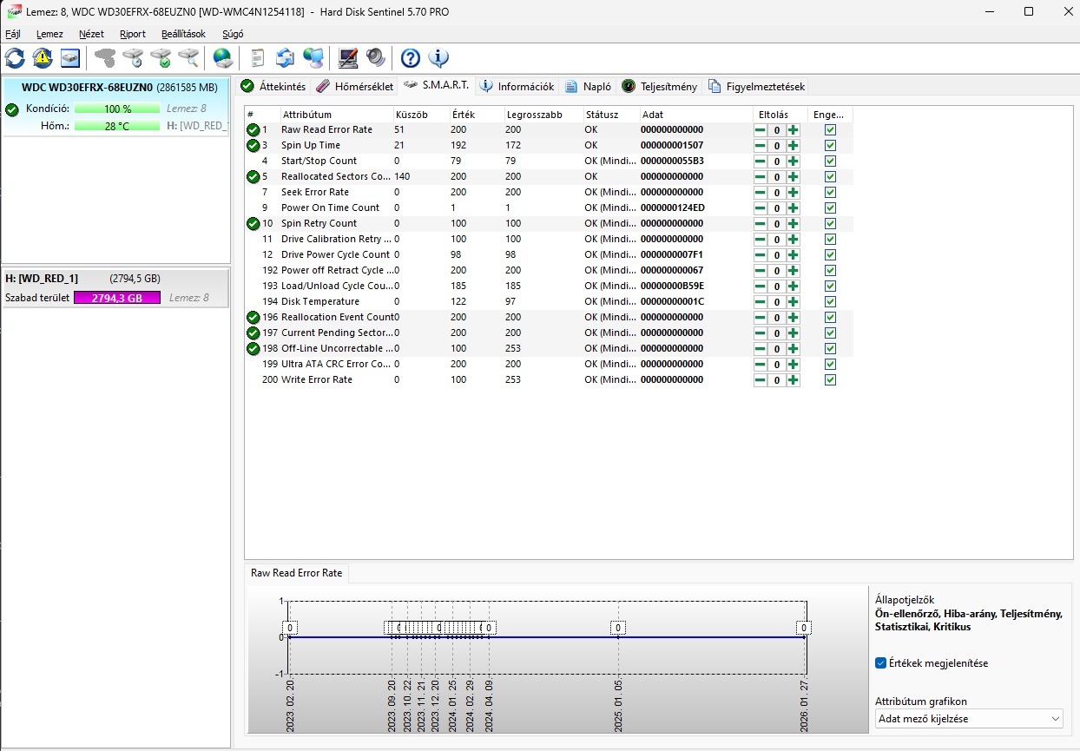
Task: Click the speaker icon in toolbar
Action: tap(375, 58)
